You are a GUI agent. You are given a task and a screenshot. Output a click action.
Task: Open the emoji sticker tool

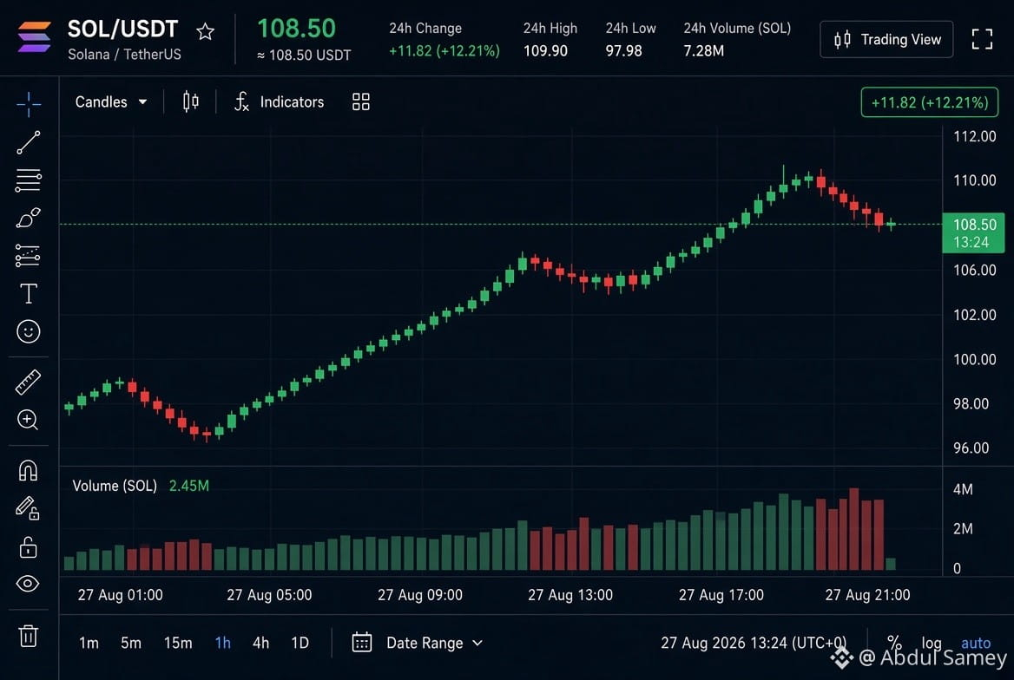(29, 331)
